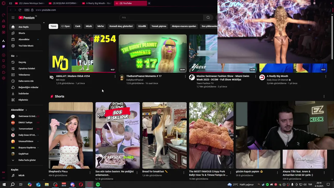The width and height of the screenshot is (334, 188).
Task: Open UnusualVideos subscription channel
Action: (25, 141)
